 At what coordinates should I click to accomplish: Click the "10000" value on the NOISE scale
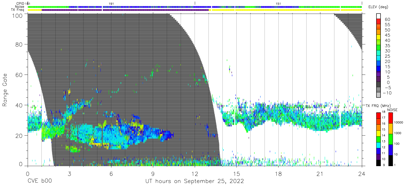click(x=399, y=122)
